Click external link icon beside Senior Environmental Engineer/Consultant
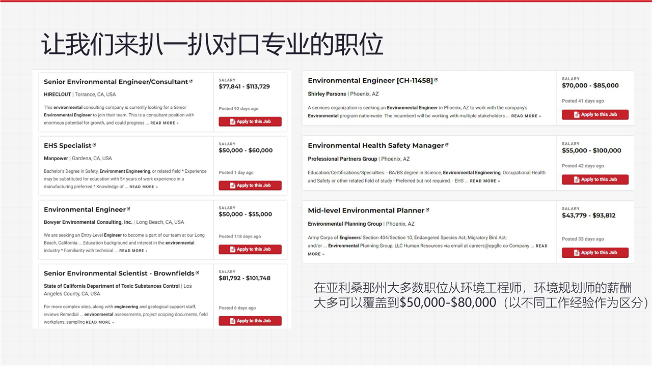The height and width of the screenshot is (366, 652). coord(191,81)
